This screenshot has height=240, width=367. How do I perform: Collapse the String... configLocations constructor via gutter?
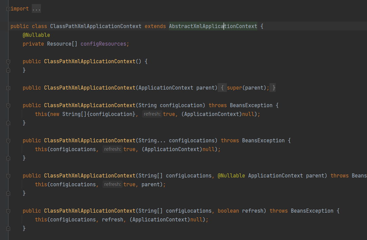[8, 141]
